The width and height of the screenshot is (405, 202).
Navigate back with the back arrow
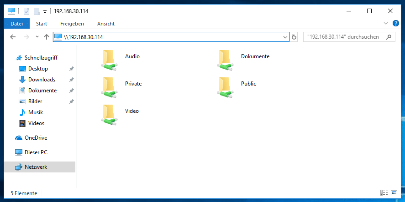point(13,37)
